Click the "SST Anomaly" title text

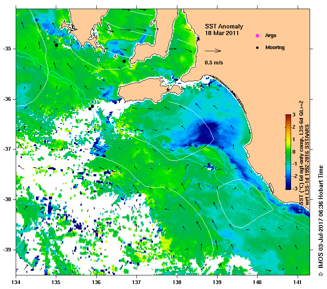(224, 26)
